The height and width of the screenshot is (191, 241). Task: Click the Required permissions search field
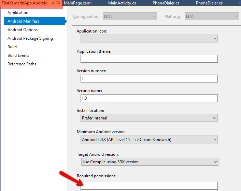coord(149,186)
